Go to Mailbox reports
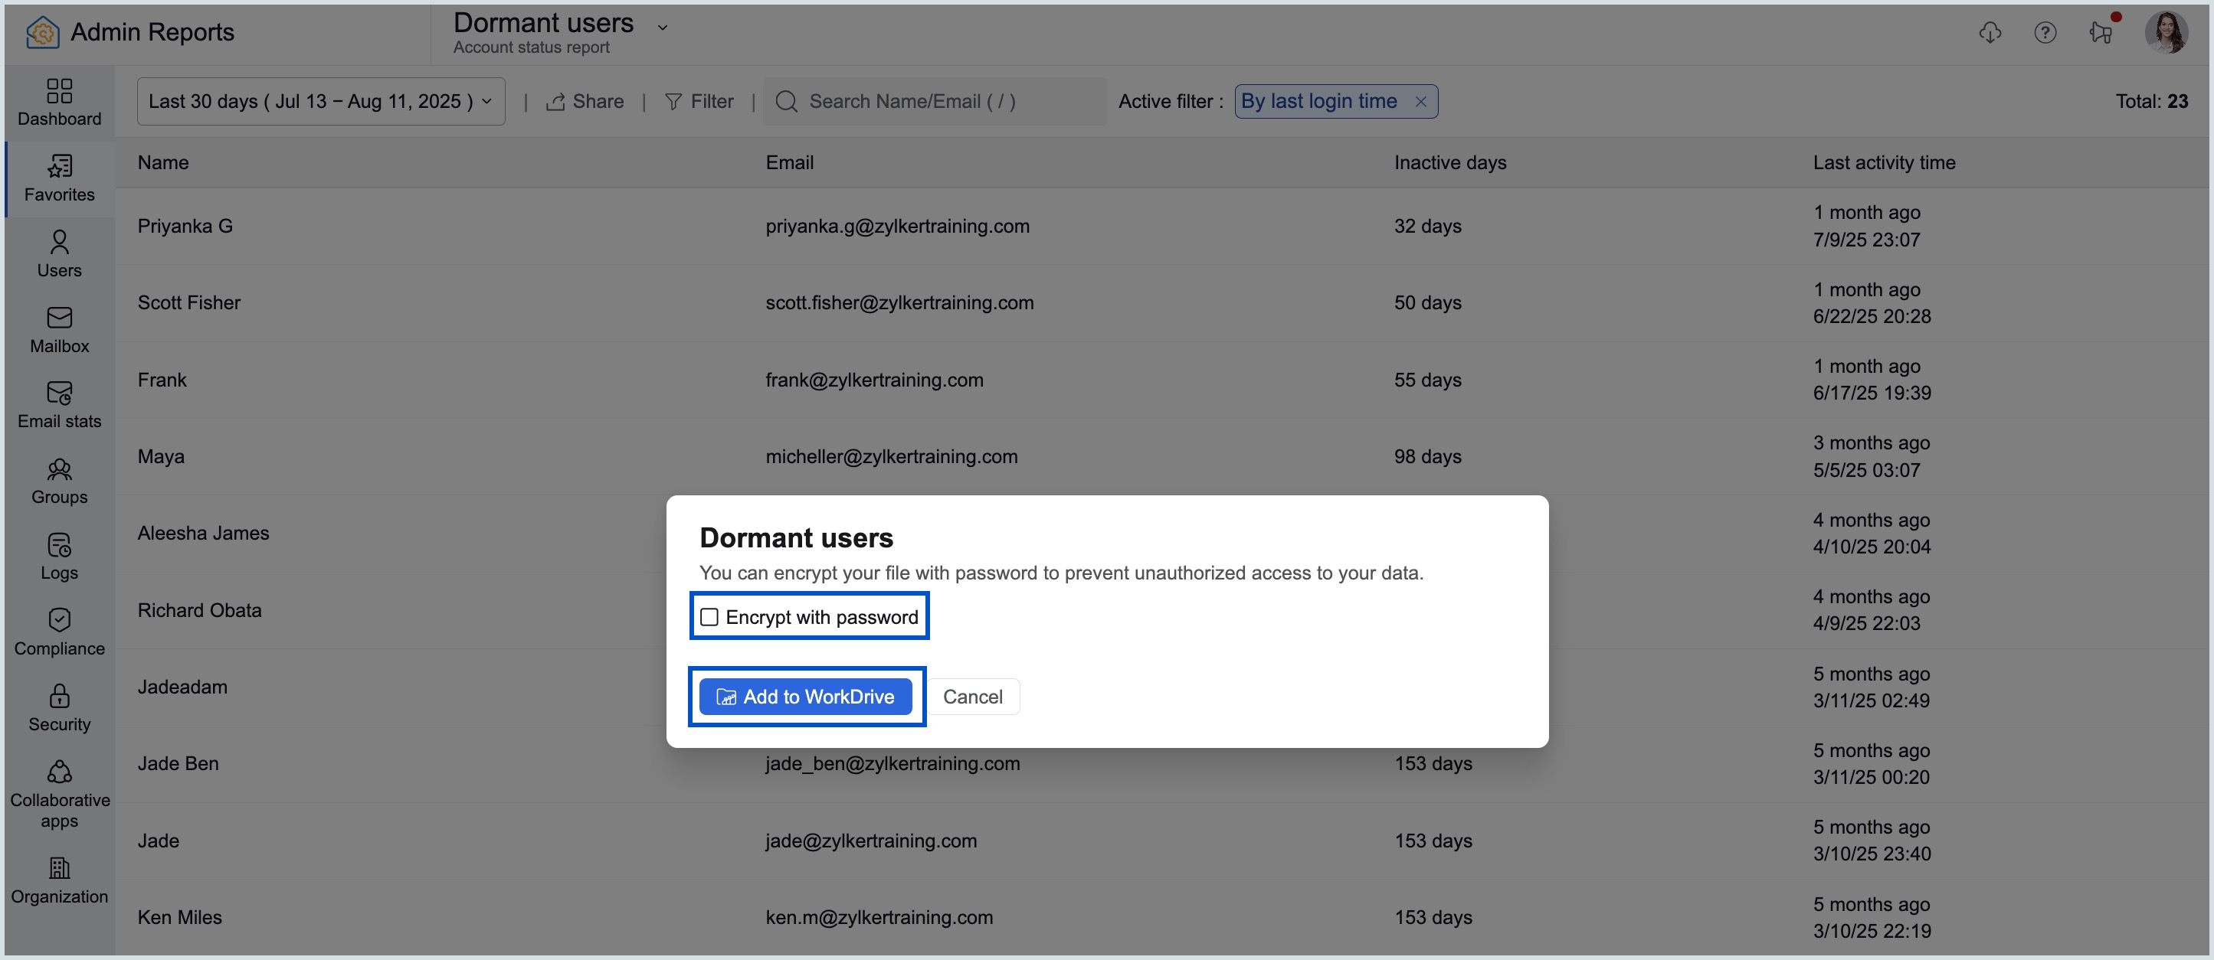Image resolution: width=2214 pixels, height=960 pixels. 59,329
